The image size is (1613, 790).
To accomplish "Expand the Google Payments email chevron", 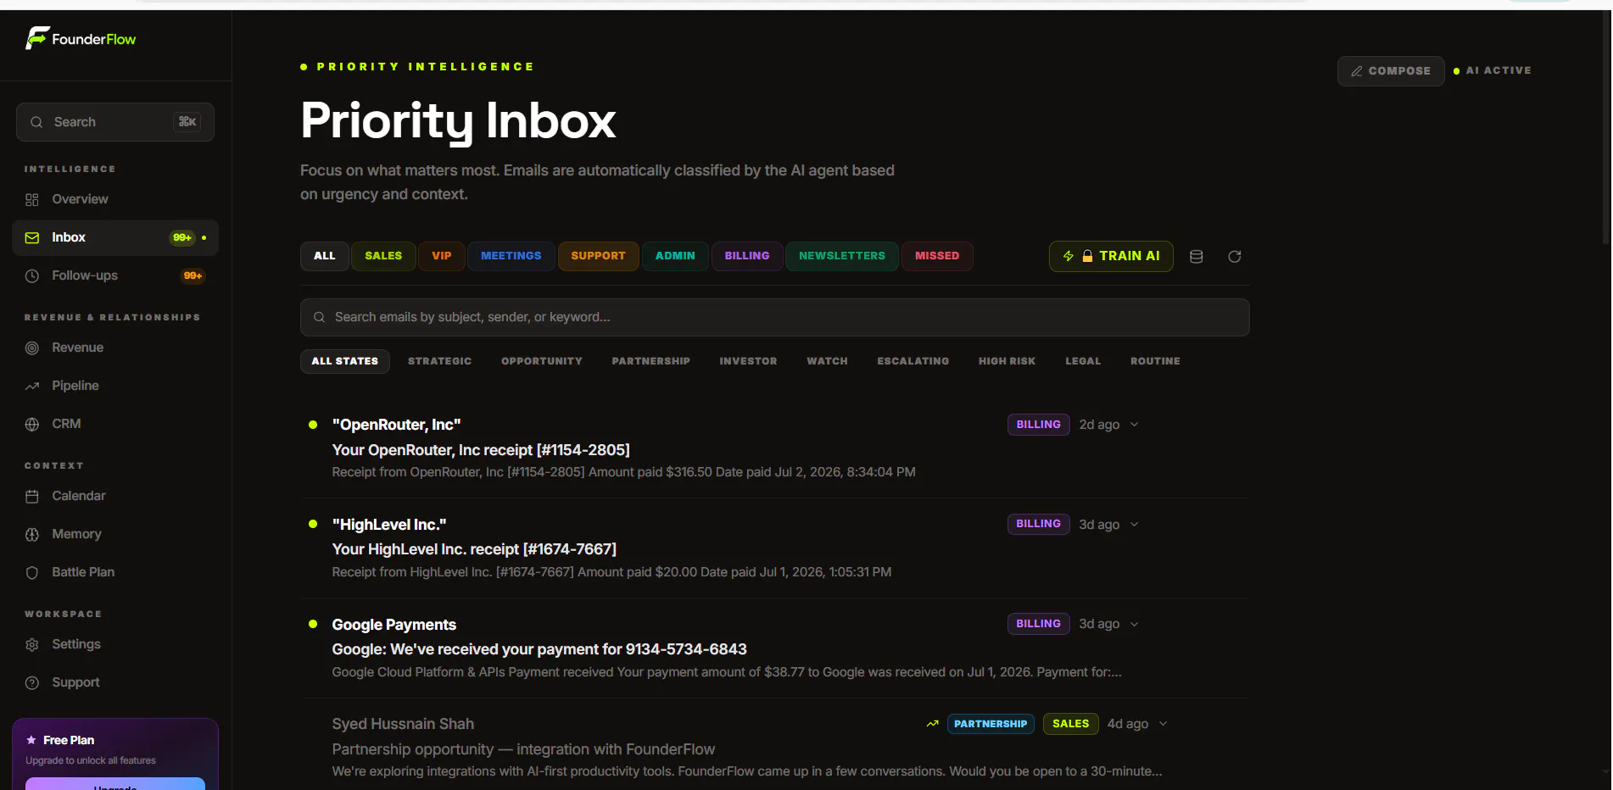I will [1135, 624].
